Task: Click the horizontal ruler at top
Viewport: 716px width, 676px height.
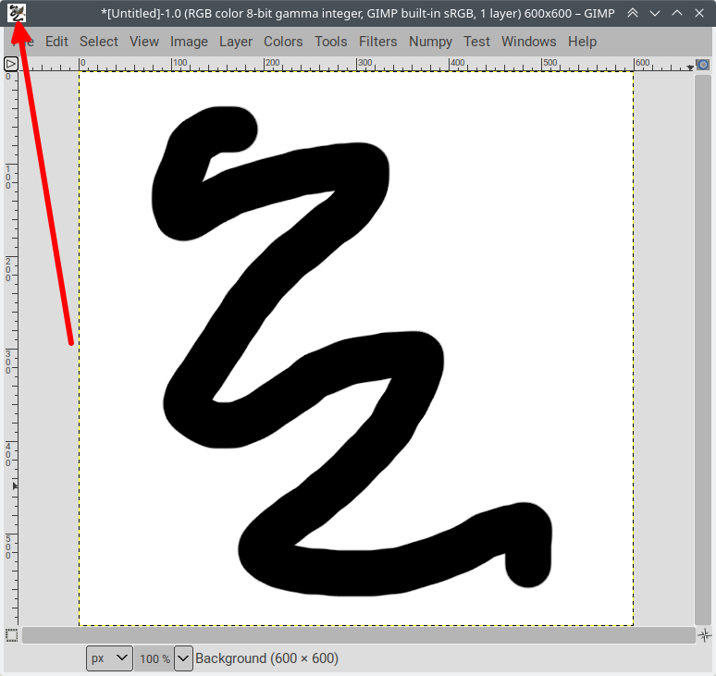Action: click(x=354, y=65)
